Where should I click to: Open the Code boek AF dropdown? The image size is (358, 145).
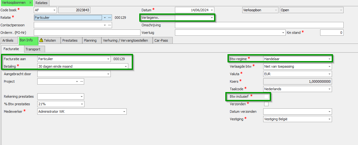pos(54,10)
